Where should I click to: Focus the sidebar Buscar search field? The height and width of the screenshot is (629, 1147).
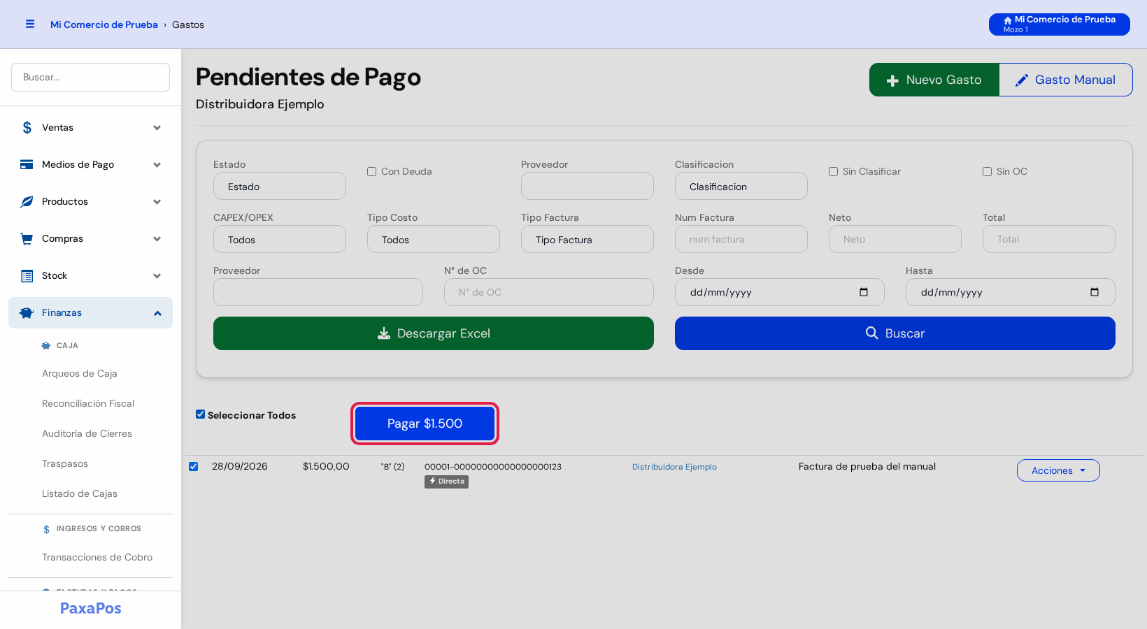(x=90, y=77)
